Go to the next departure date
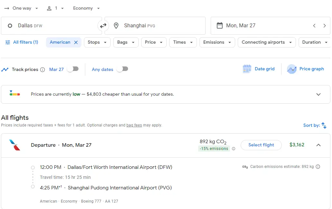The image size is (332, 209). [x=325, y=26]
